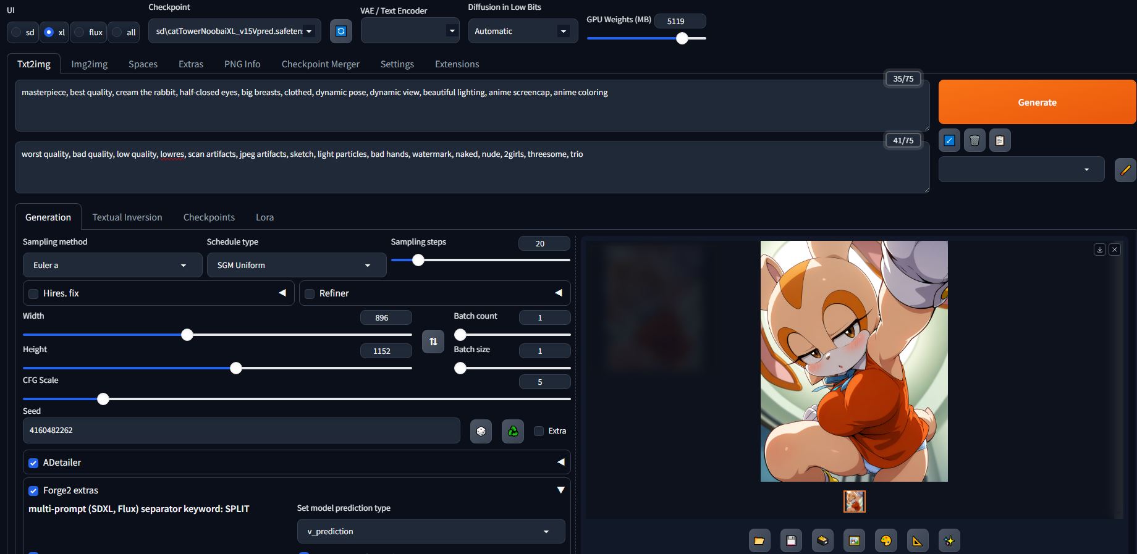Open the Extras tab

(191, 64)
